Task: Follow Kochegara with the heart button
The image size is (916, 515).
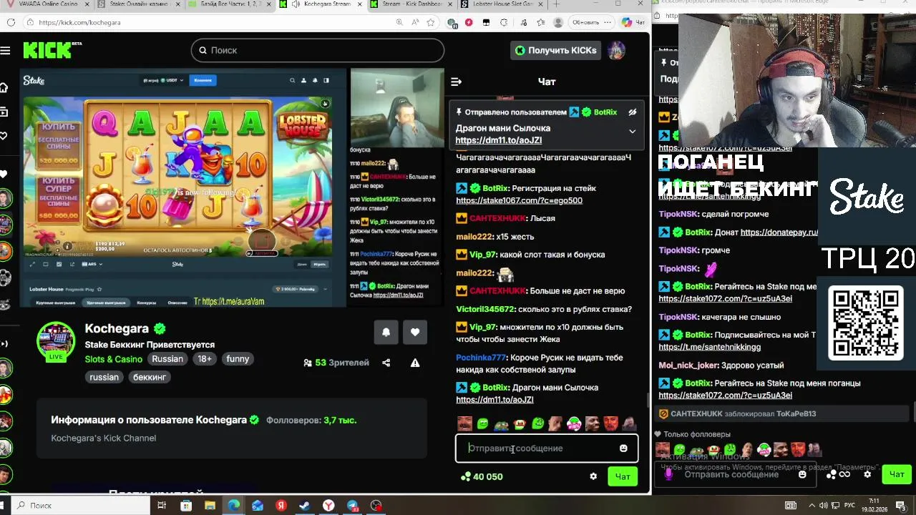Action: [x=415, y=332]
